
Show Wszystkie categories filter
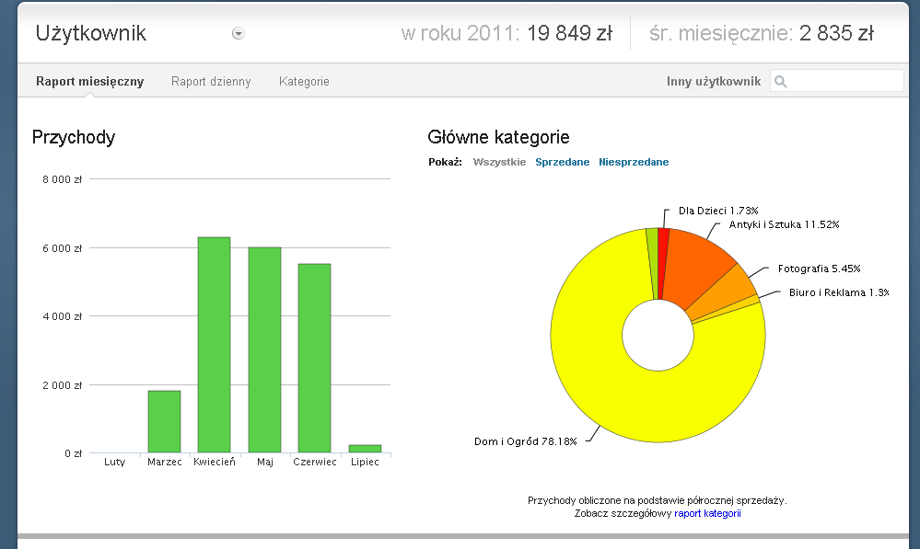[x=499, y=162]
